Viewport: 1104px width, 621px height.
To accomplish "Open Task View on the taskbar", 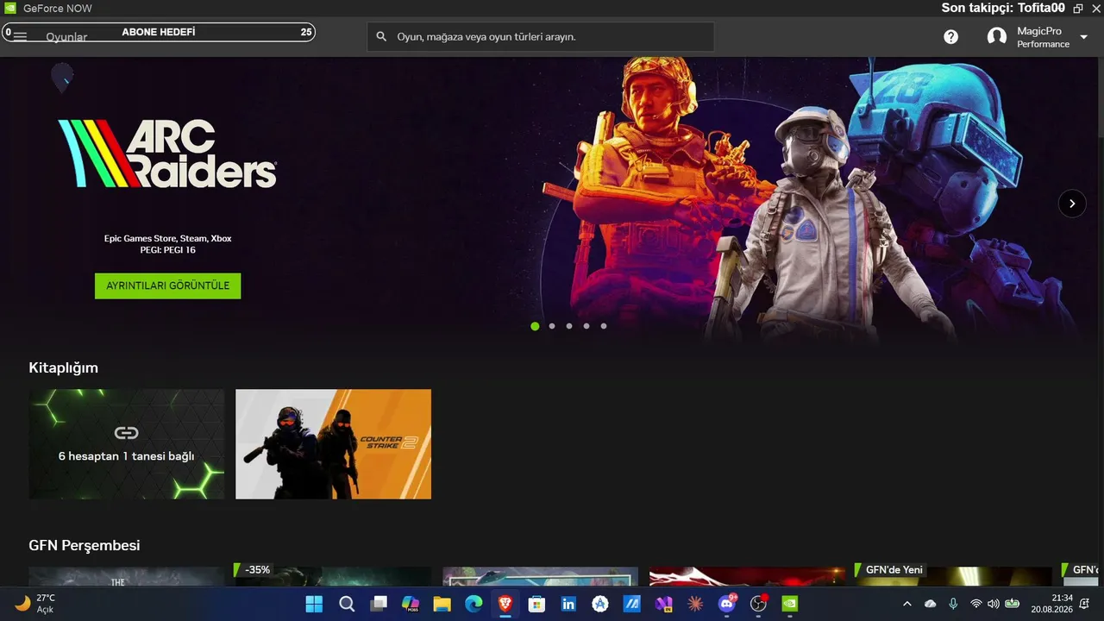I will [x=379, y=604].
